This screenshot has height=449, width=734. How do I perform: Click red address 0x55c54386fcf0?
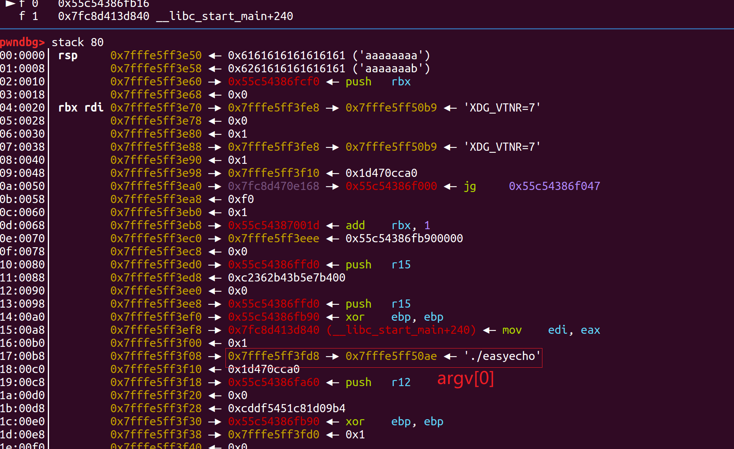pos(273,81)
